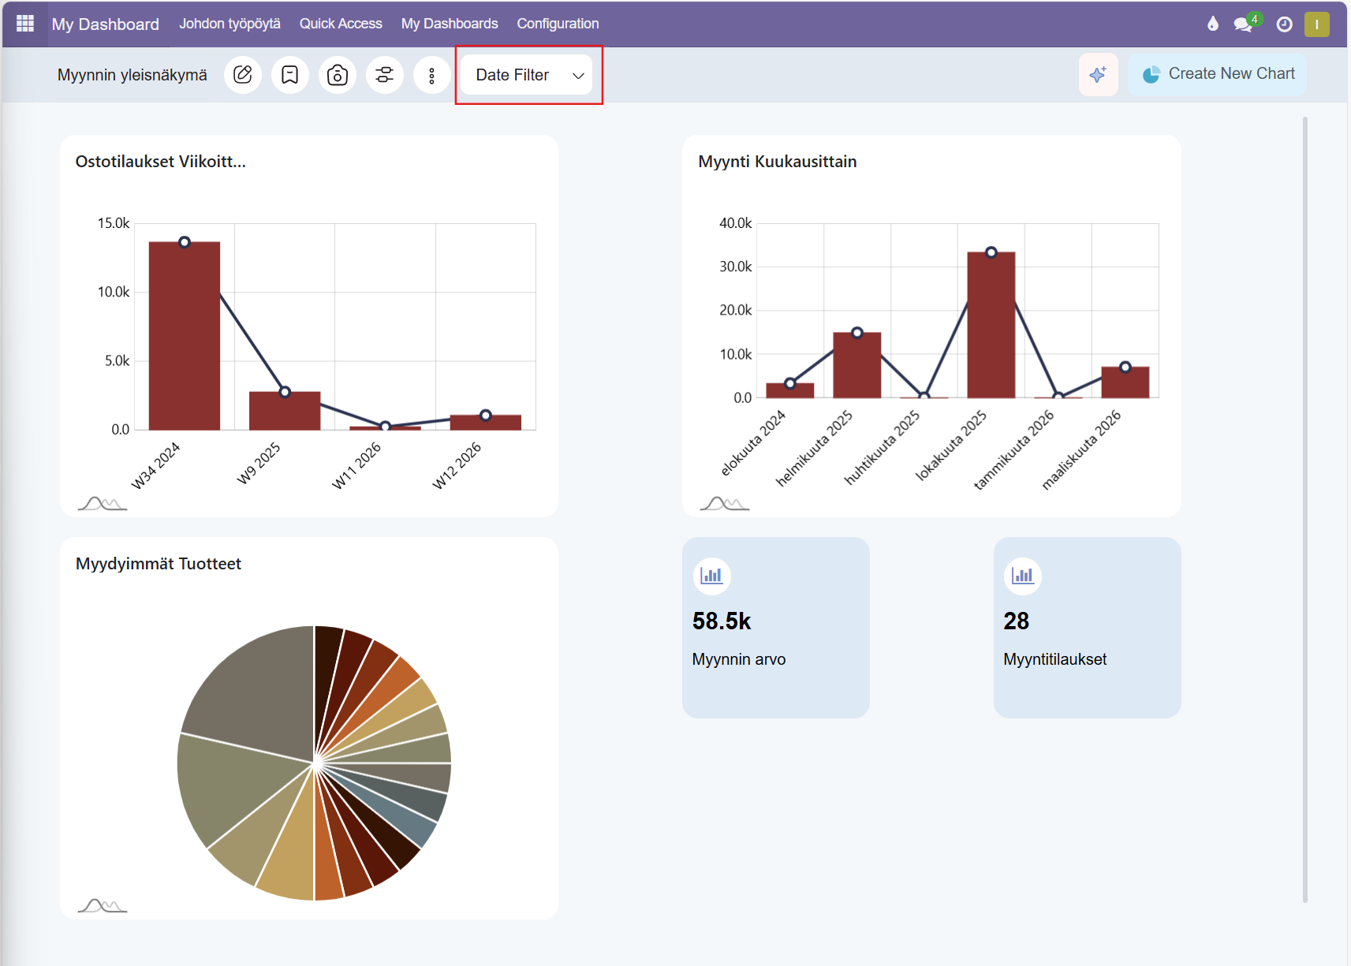Open the filter sliders settings icon
1351x966 pixels.
385,75
